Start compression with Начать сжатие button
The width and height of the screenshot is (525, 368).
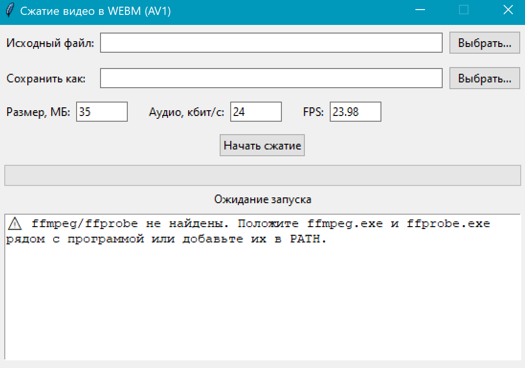[x=262, y=146]
